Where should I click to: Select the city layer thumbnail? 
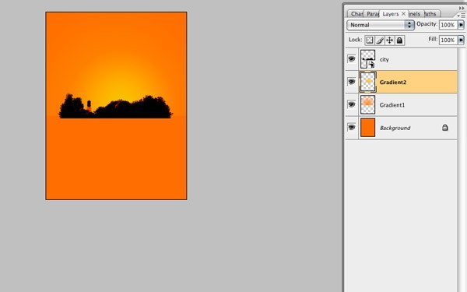tap(368, 59)
